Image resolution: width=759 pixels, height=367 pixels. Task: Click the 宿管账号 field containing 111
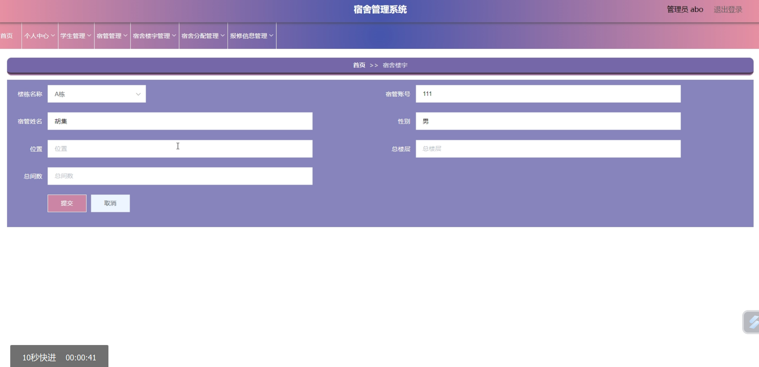tap(548, 94)
